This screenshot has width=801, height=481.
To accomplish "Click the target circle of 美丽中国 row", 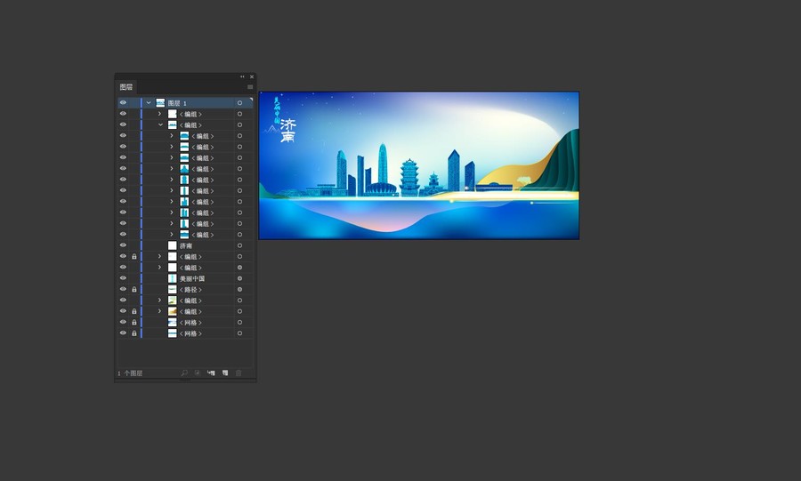I will coord(239,278).
